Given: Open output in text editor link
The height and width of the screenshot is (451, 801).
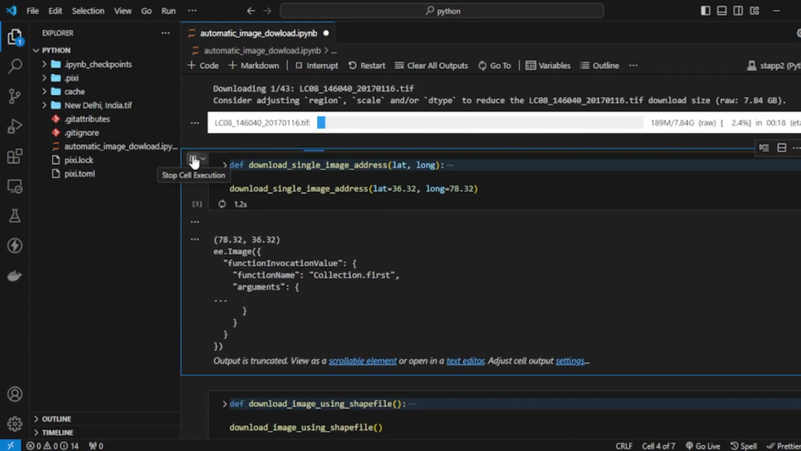Looking at the screenshot, I should point(465,361).
